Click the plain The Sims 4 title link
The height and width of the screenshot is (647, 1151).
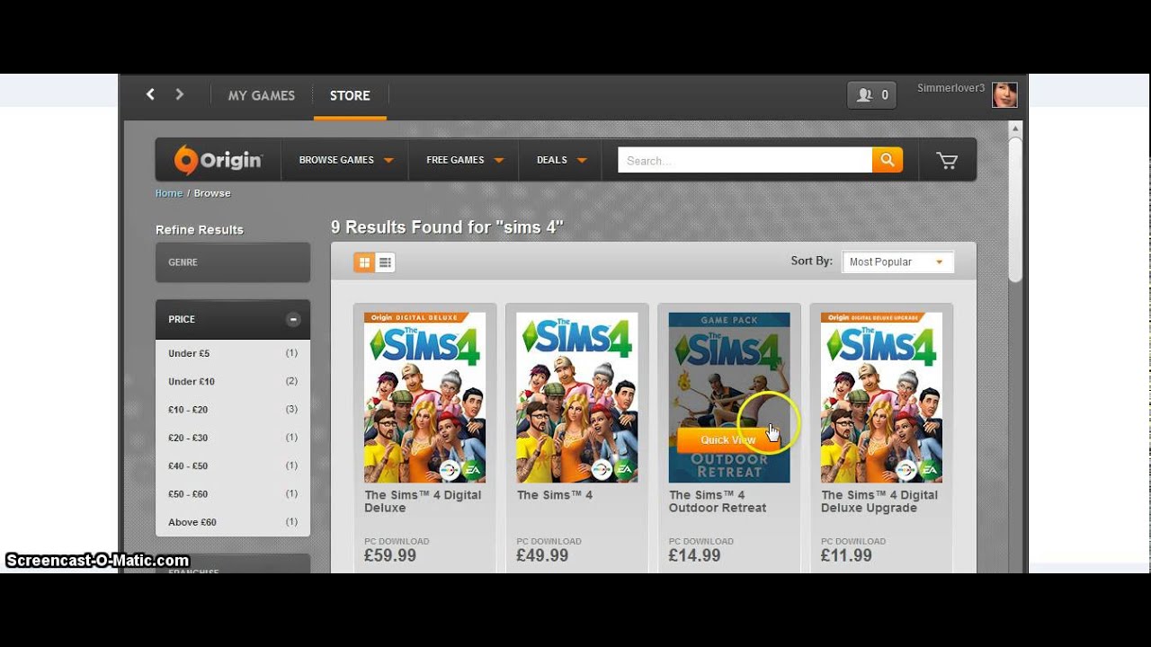pos(555,495)
